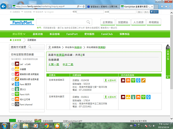Open the address bar search dropdown arrow
Image resolution: width=173 pixels, height=129 pixels.
[81, 7]
